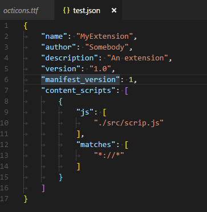Click line number 1 in the gutter
The image size is (207, 212).
[x=6, y=26]
